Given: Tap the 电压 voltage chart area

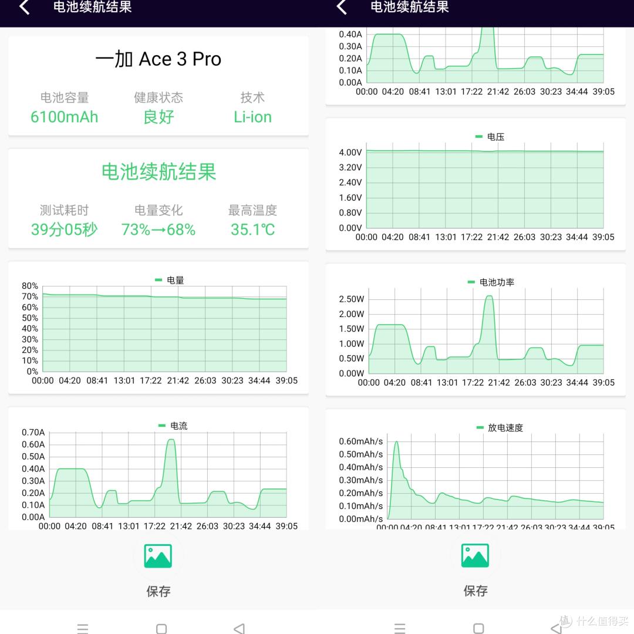Looking at the screenshot, I should [x=485, y=185].
